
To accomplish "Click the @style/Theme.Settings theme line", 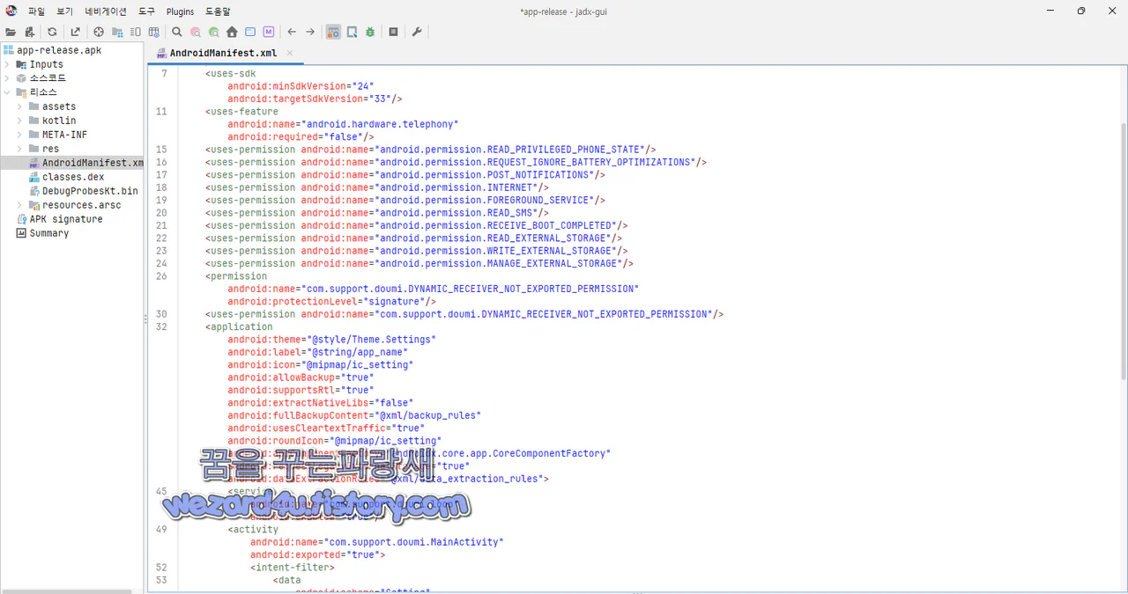I will (x=331, y=339).
